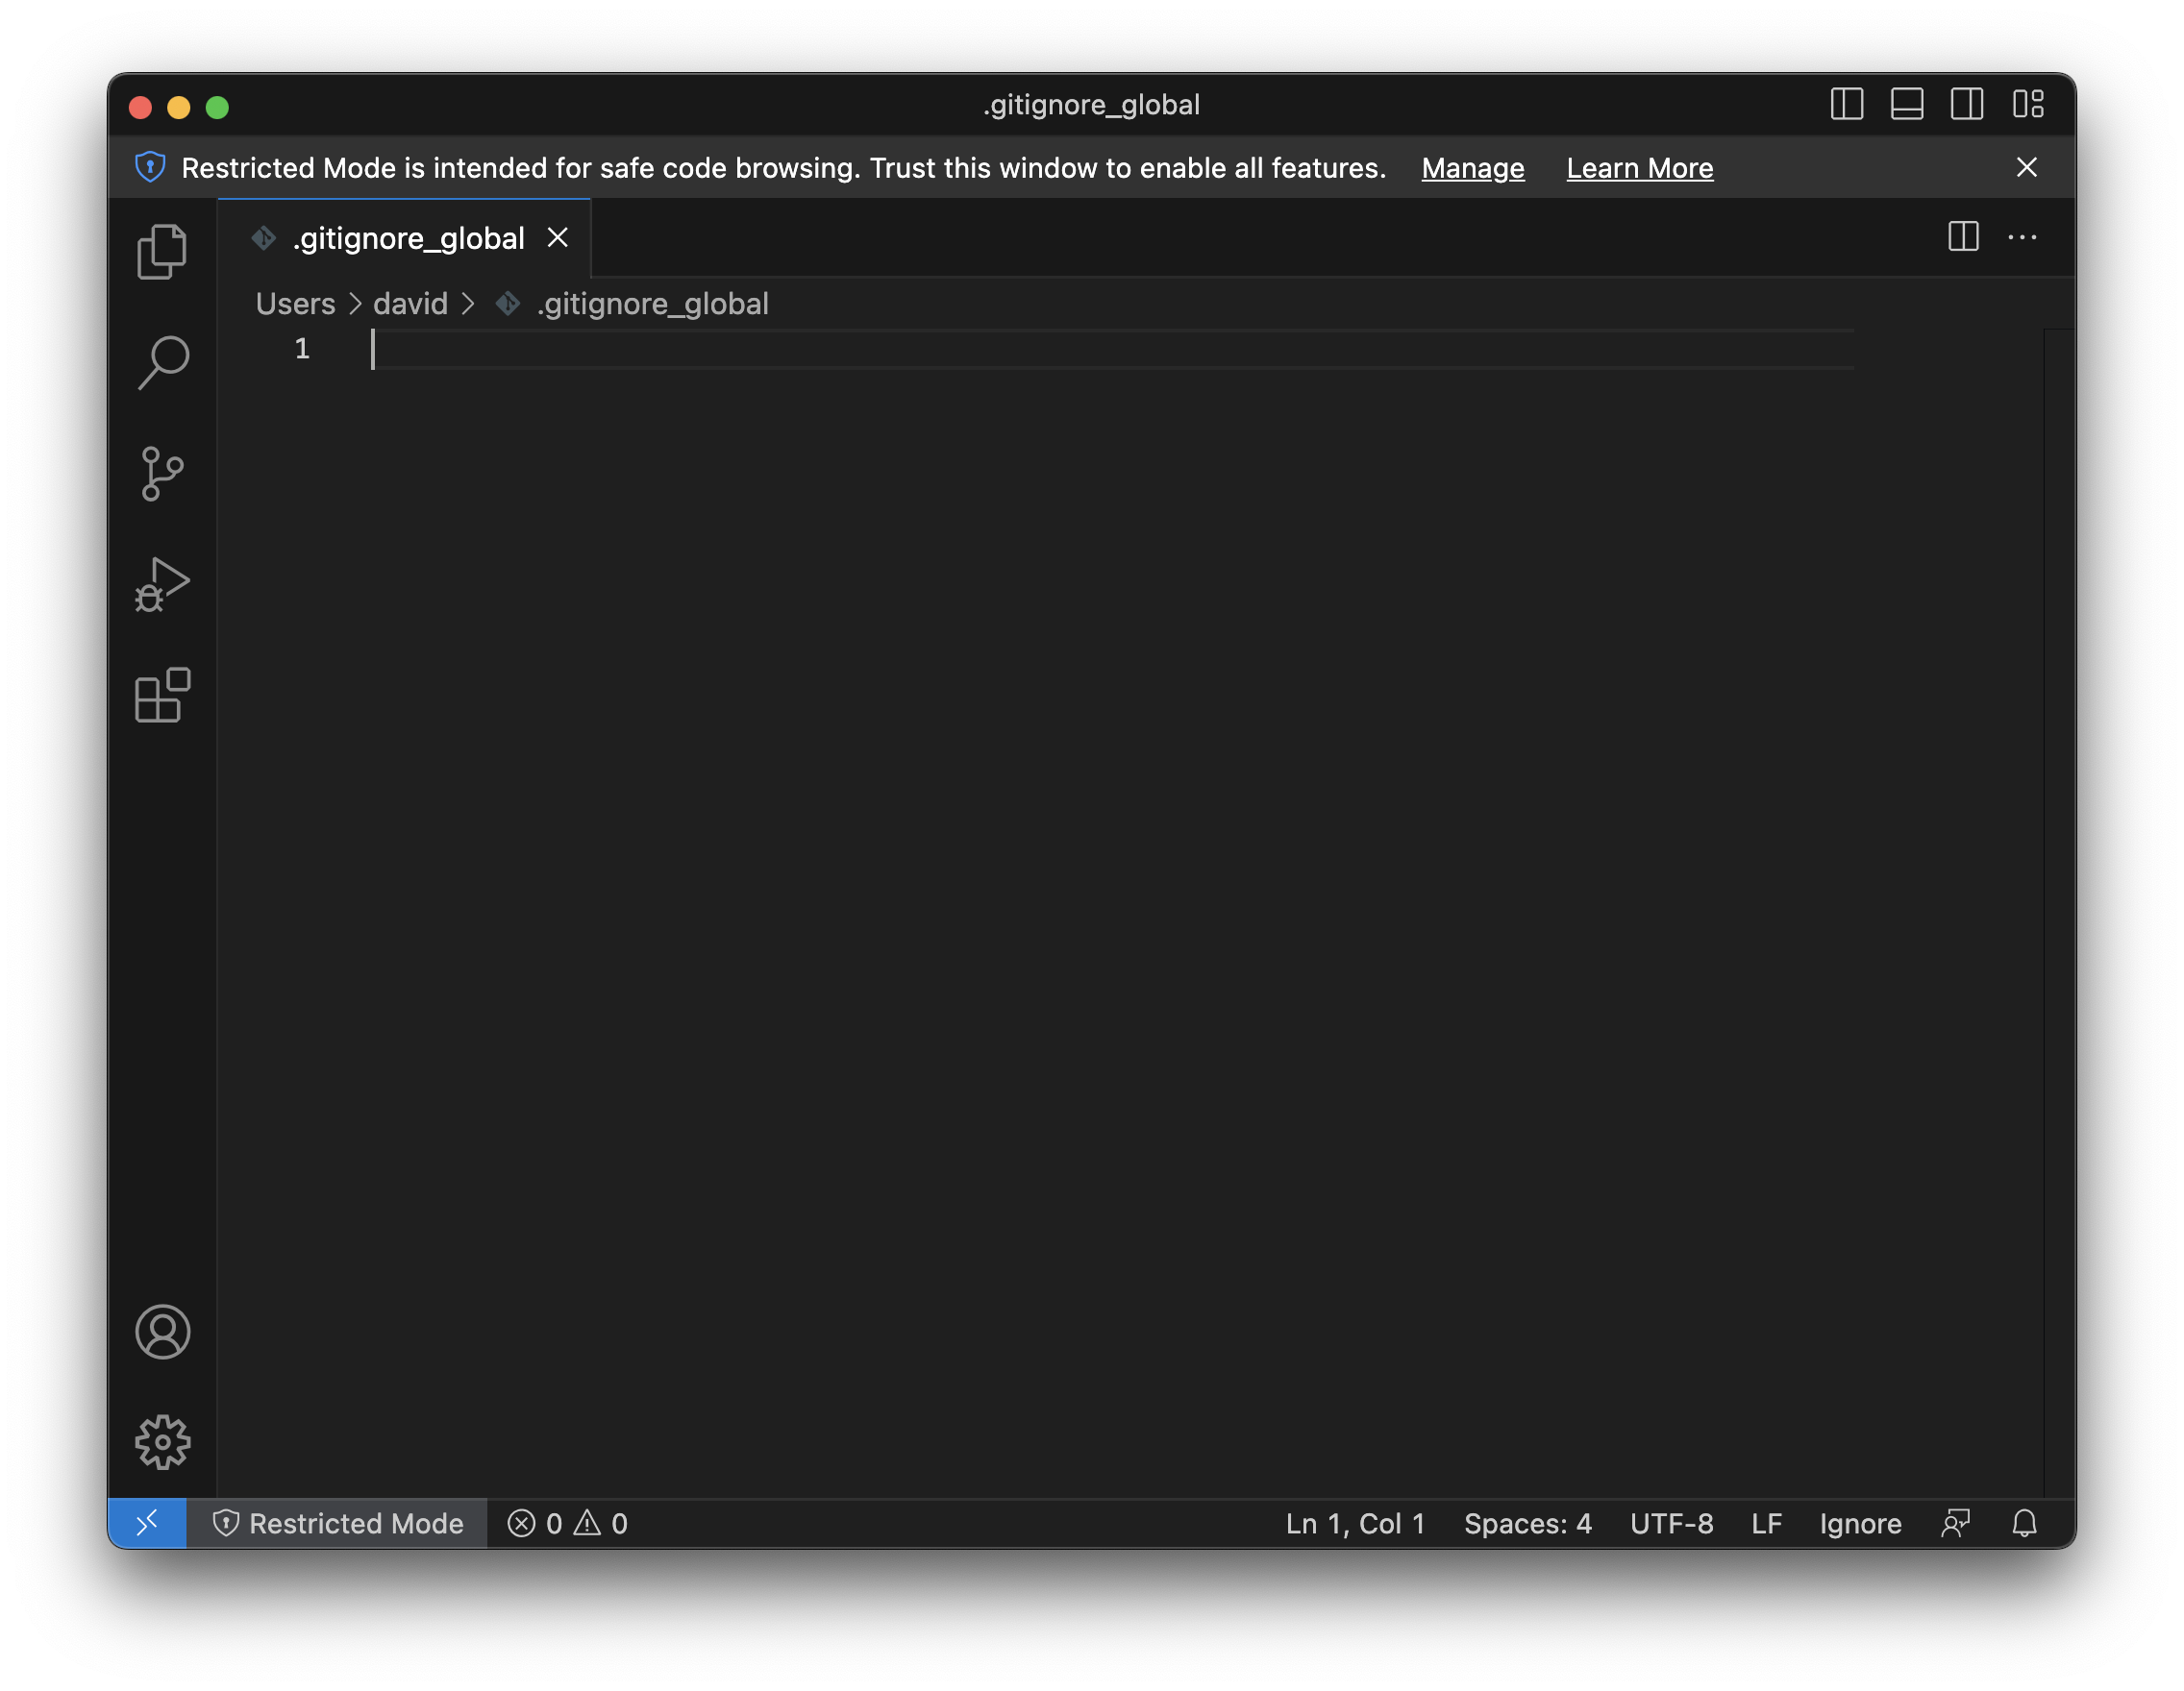Open the Accounts menu
Viewport: 2184px width, 1691px height.
pos(162,1332)
